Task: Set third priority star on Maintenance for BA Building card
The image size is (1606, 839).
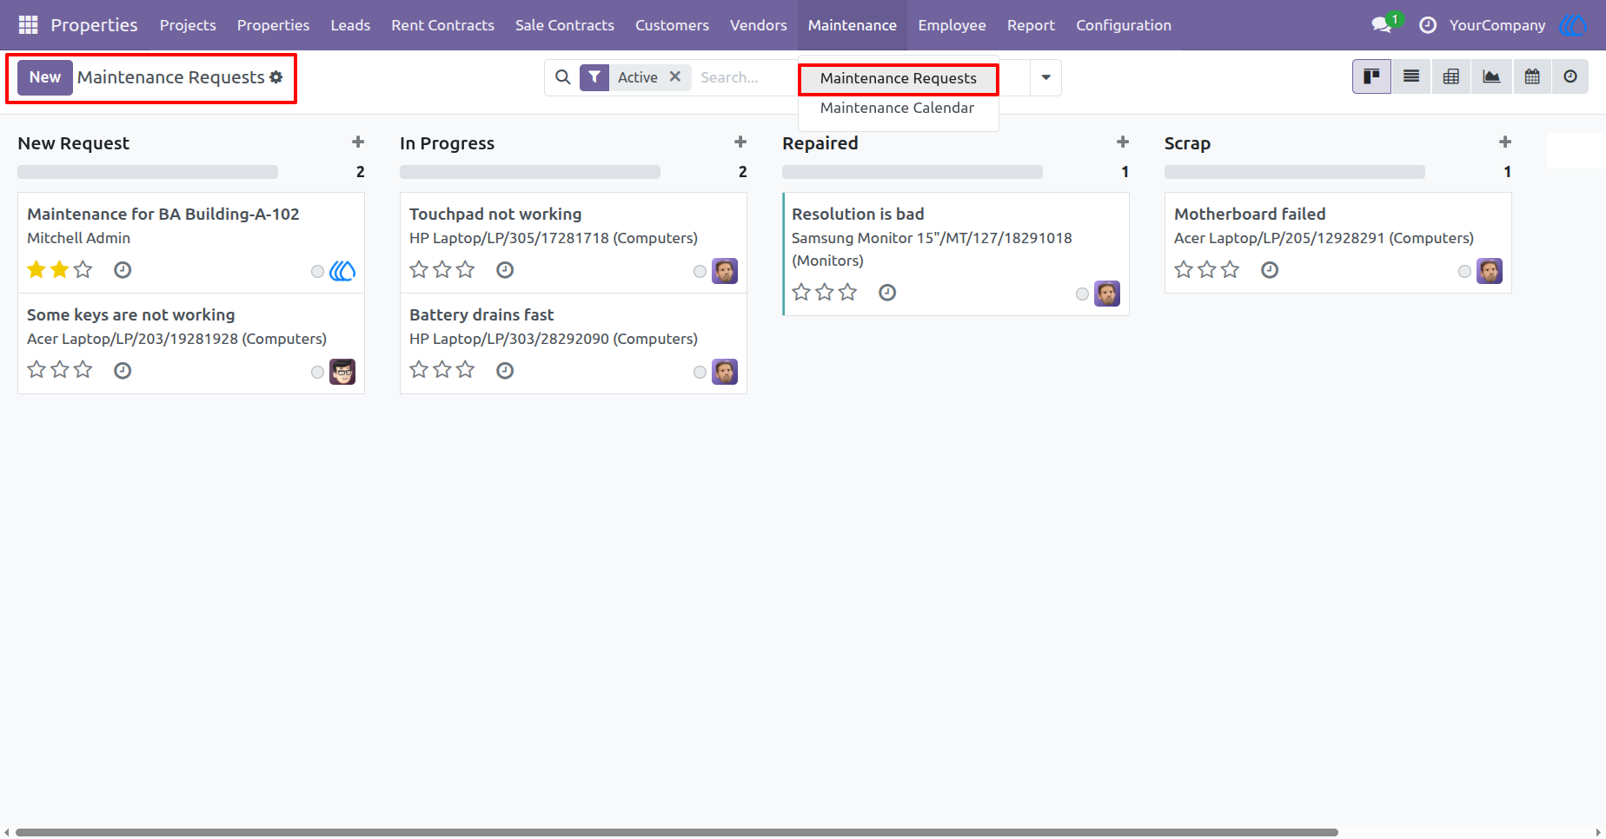Action: [83, 269]
